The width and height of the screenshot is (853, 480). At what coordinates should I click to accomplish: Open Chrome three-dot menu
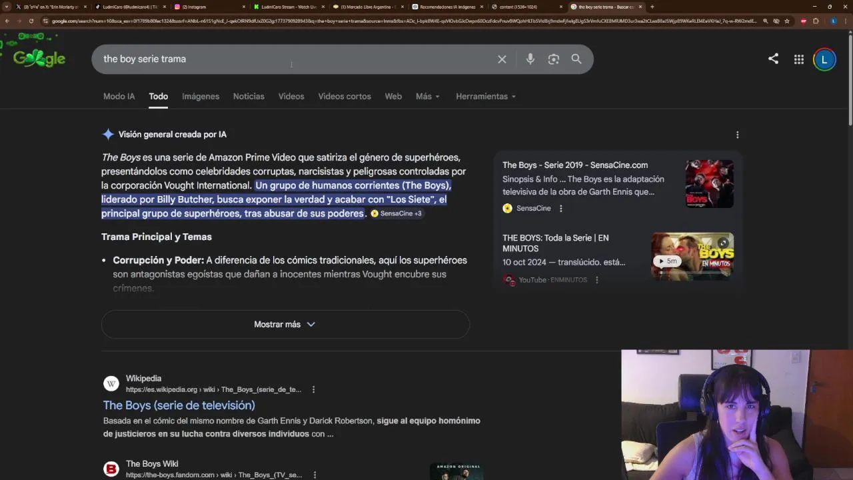(x=846, y=21)
